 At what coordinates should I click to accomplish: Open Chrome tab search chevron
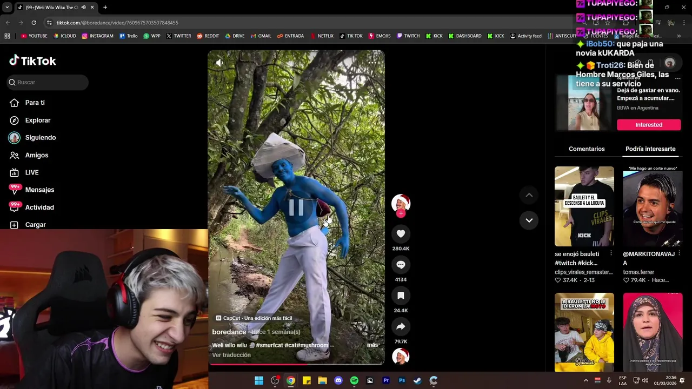[x=8, y=8]
